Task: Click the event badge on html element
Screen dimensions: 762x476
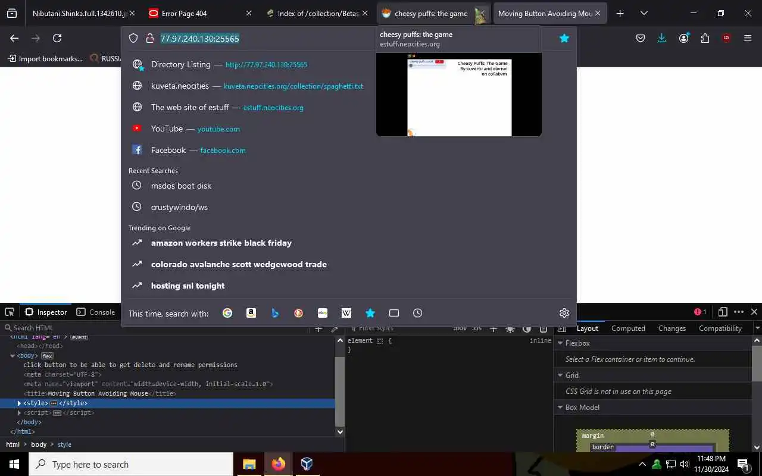Action: (79, 337)
